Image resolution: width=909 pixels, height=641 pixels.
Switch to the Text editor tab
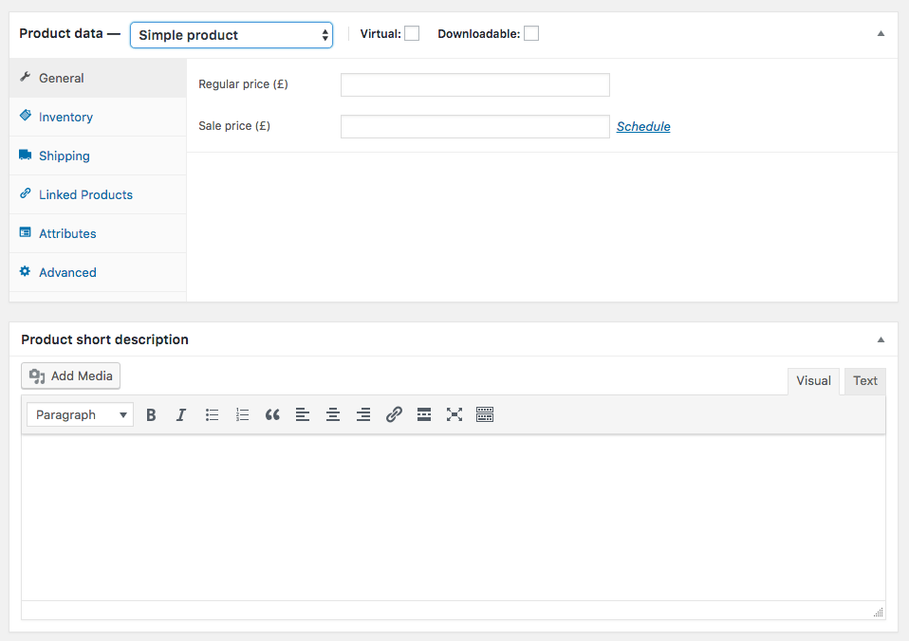tap(864, 380)
